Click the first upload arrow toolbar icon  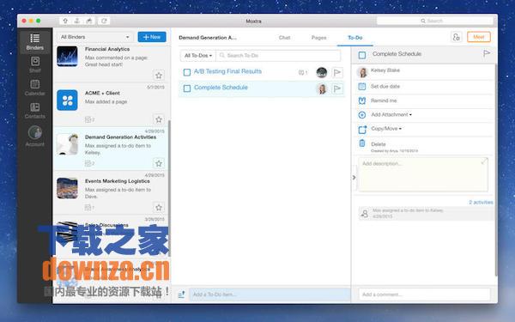pos(65,21)
